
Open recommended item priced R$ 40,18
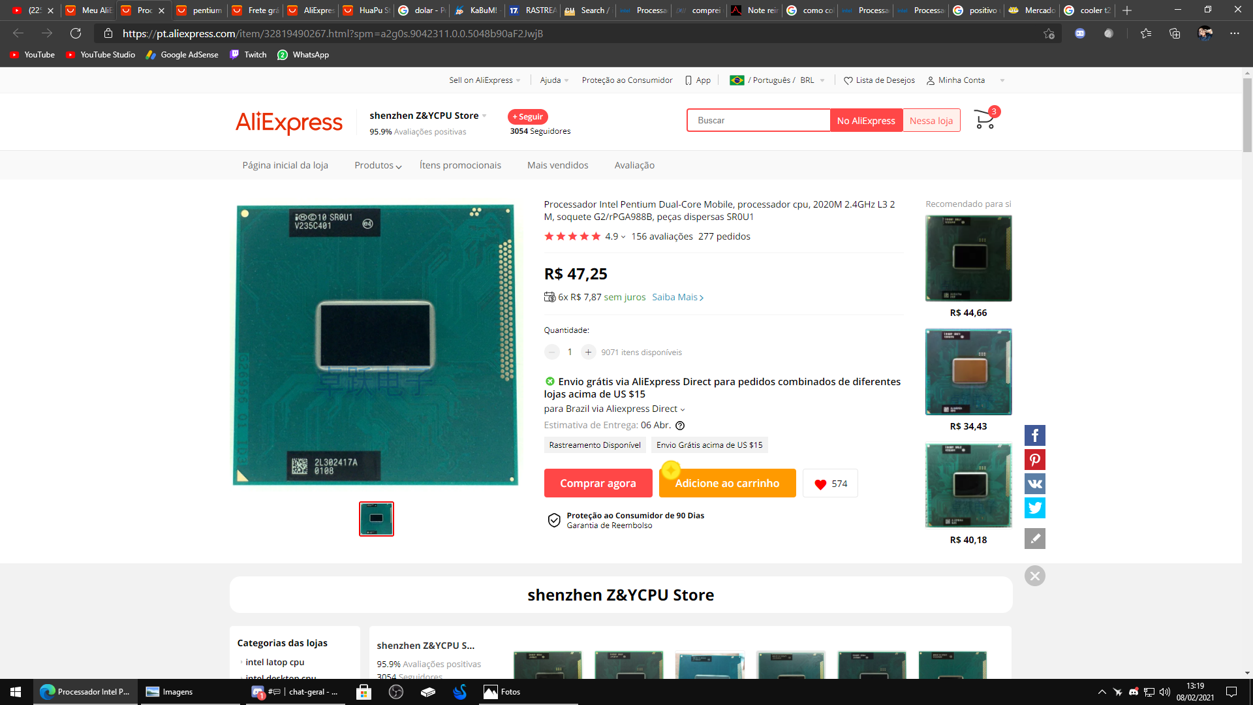(968, 486)
